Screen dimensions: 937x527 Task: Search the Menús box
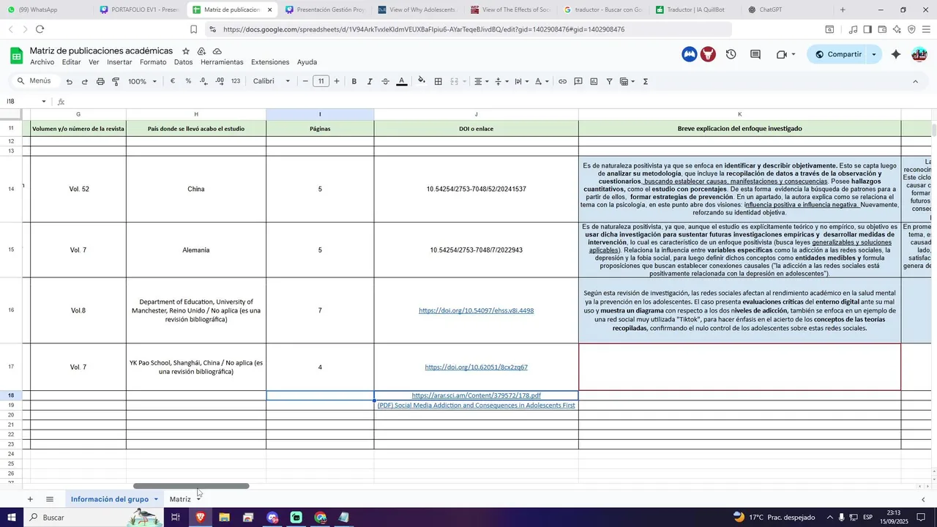click(35, 81)
